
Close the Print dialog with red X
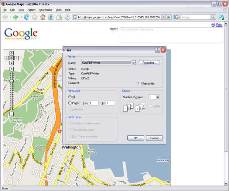click(x=163, y=50)
